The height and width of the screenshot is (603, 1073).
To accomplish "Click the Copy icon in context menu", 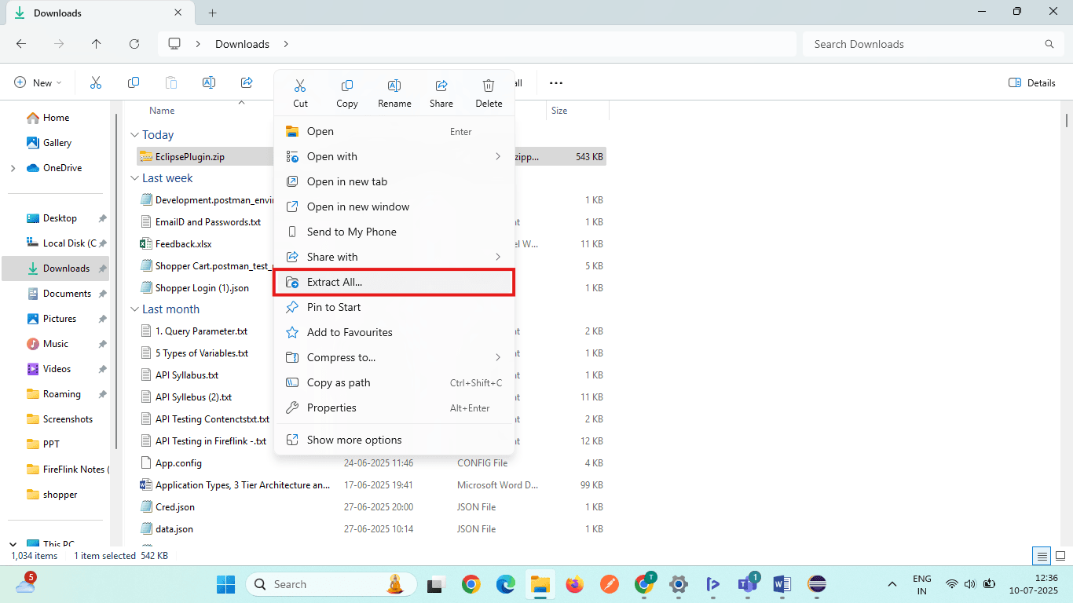I will tap(346, 86).
